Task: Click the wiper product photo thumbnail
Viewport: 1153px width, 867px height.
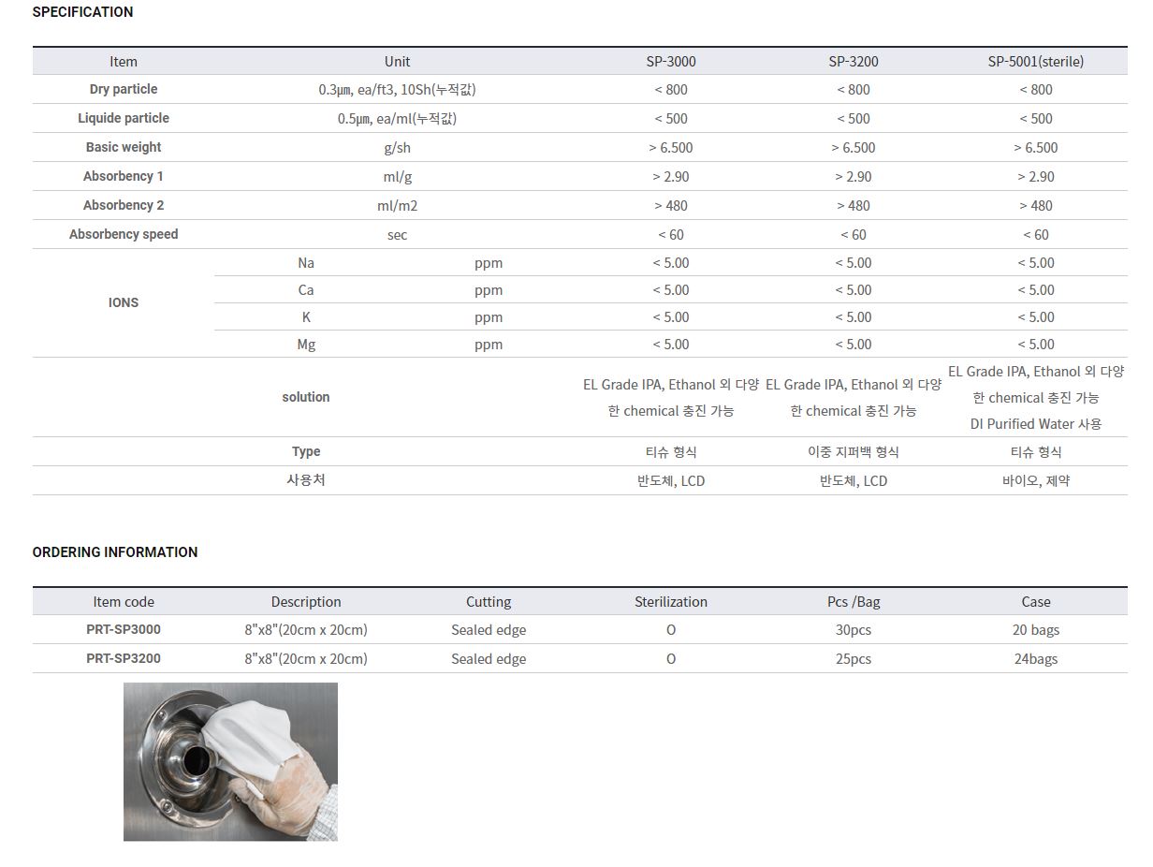Action: [x=230, y=761]
